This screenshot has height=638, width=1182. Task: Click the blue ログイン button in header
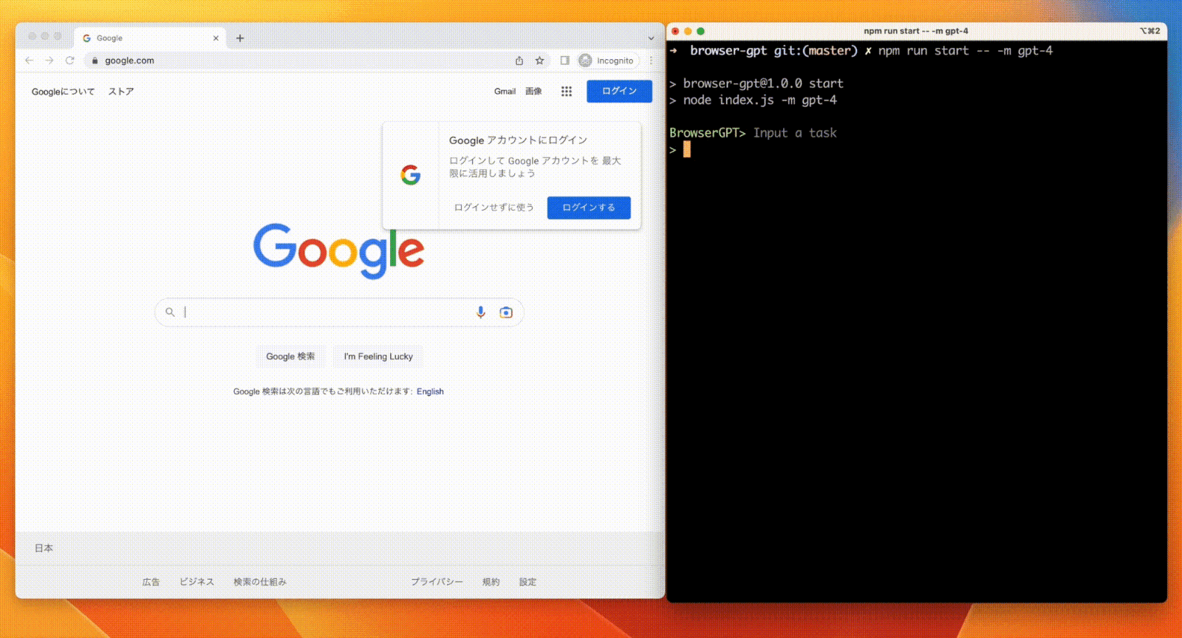[x=619, y=91]
